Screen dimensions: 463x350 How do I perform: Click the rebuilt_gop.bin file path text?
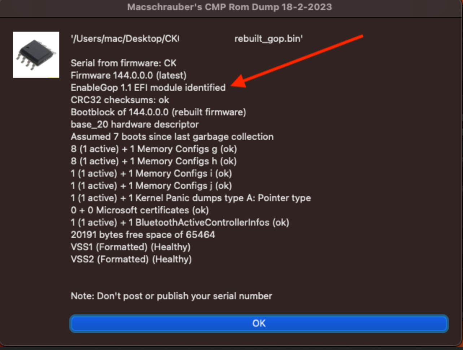pyautogui.click(x=187, y=39)
